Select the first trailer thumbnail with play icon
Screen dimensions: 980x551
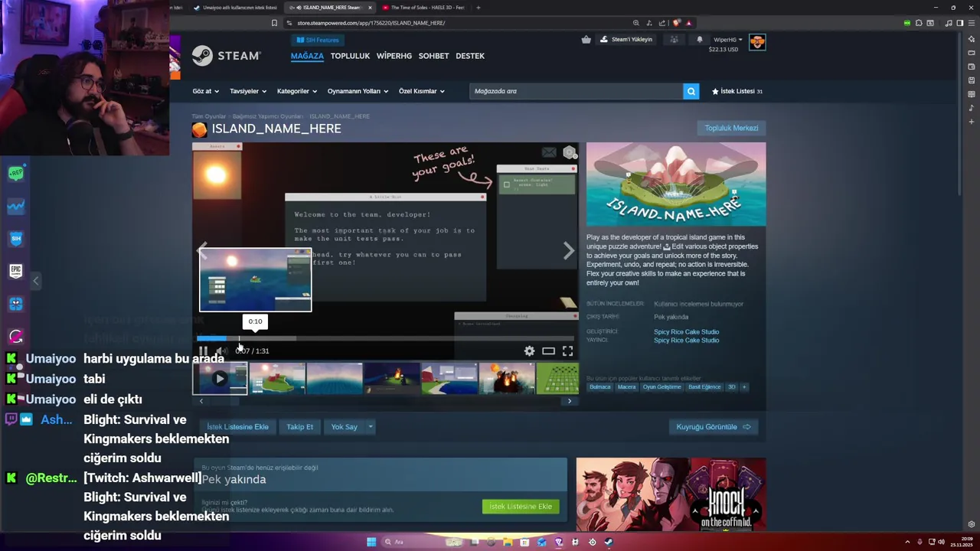[220, 378]
